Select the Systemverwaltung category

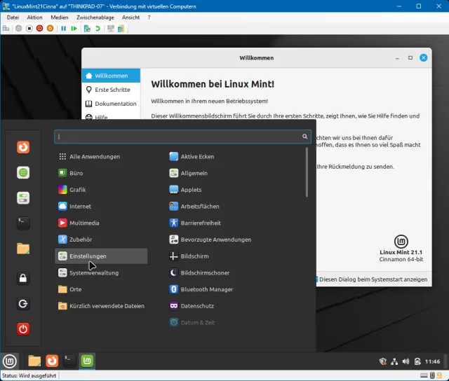coord(101,272)
